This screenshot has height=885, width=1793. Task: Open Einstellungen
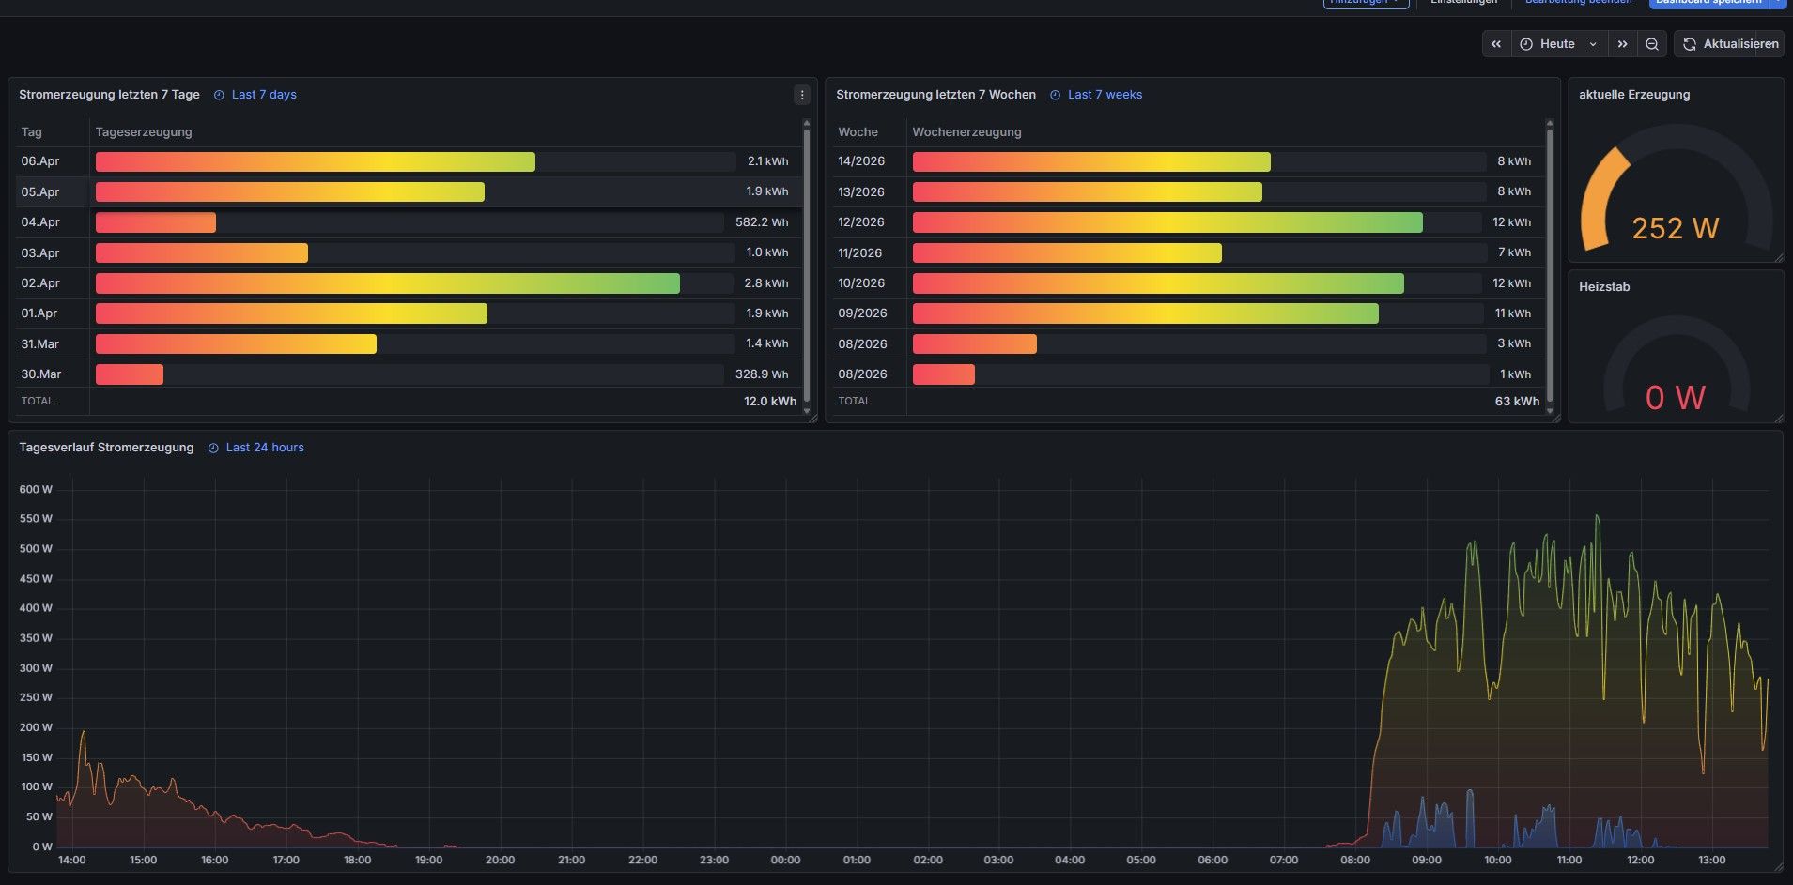coord(1463,3)
